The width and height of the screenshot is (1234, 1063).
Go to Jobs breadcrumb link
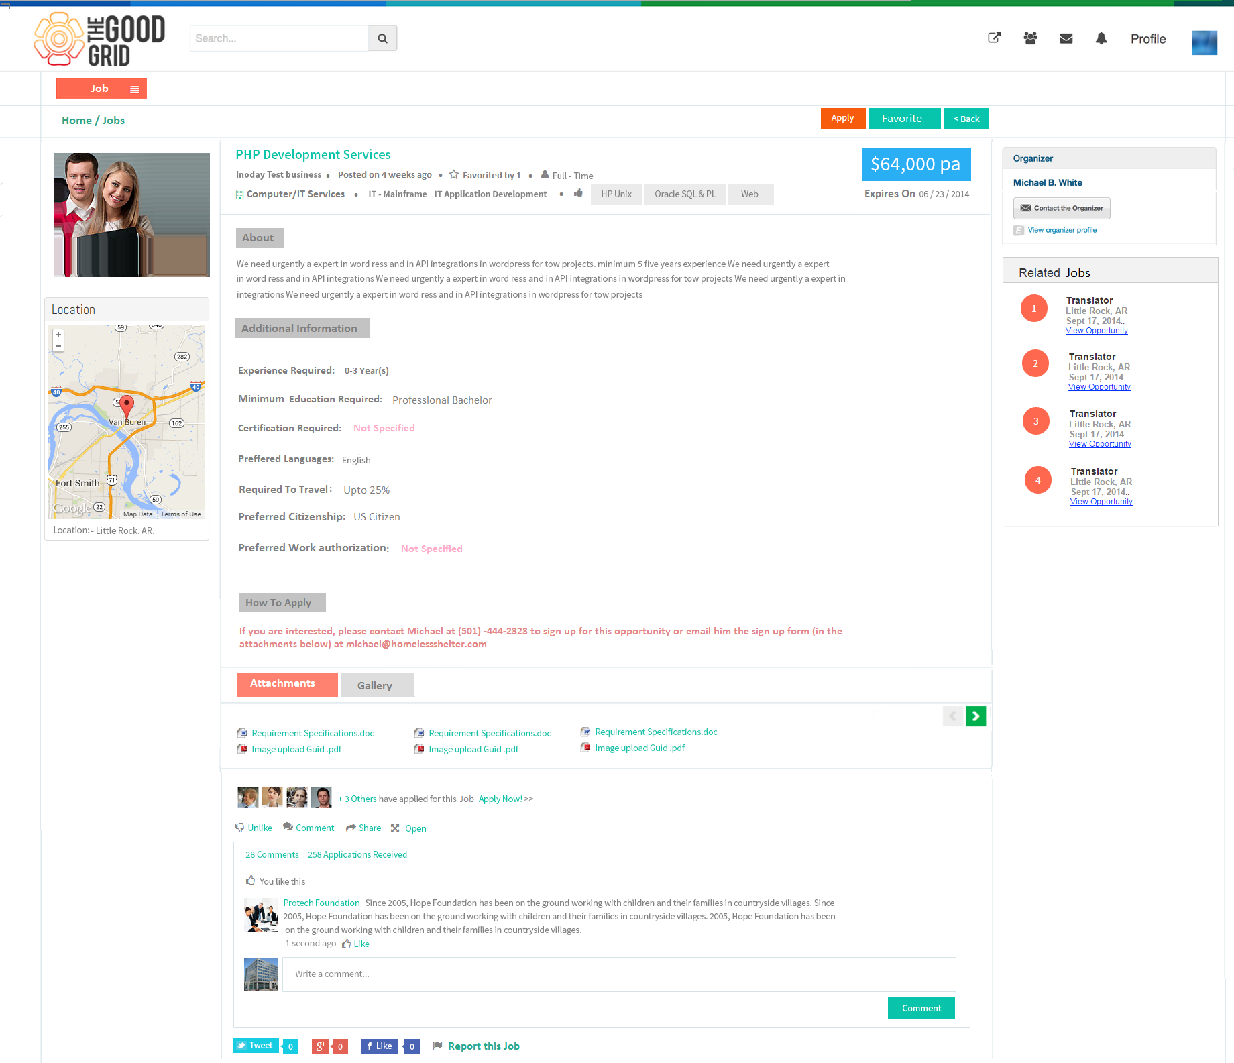113,121
